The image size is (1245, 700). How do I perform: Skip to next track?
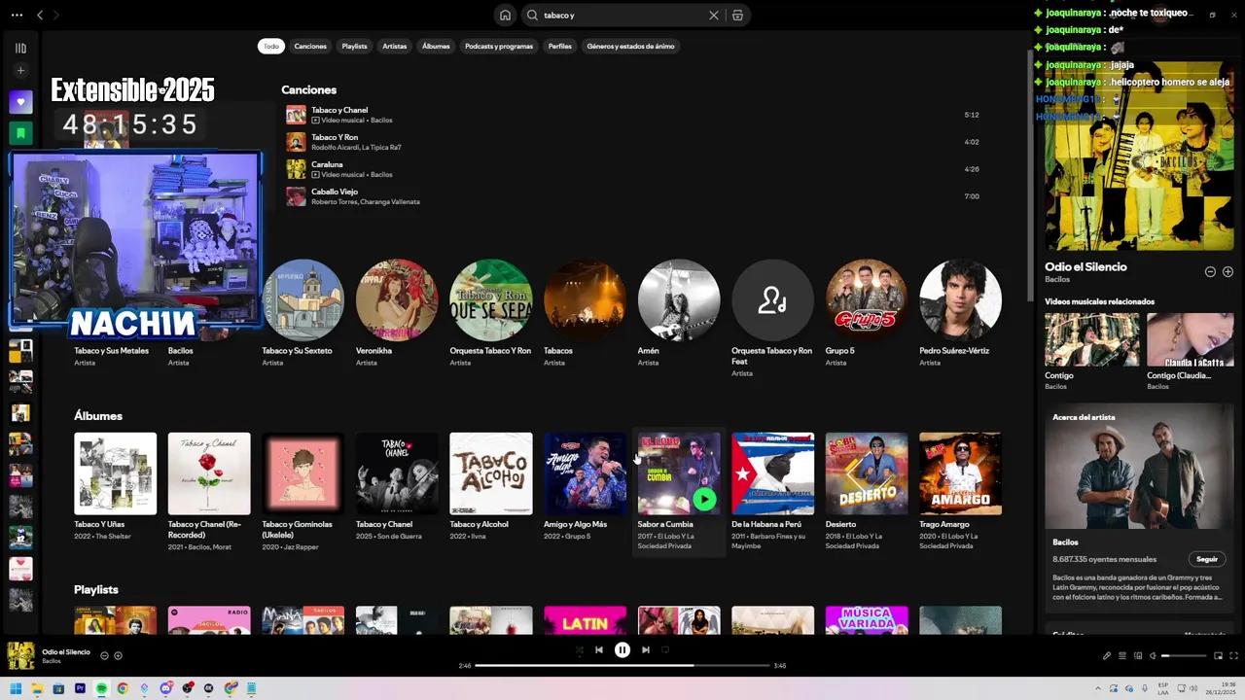646,650
